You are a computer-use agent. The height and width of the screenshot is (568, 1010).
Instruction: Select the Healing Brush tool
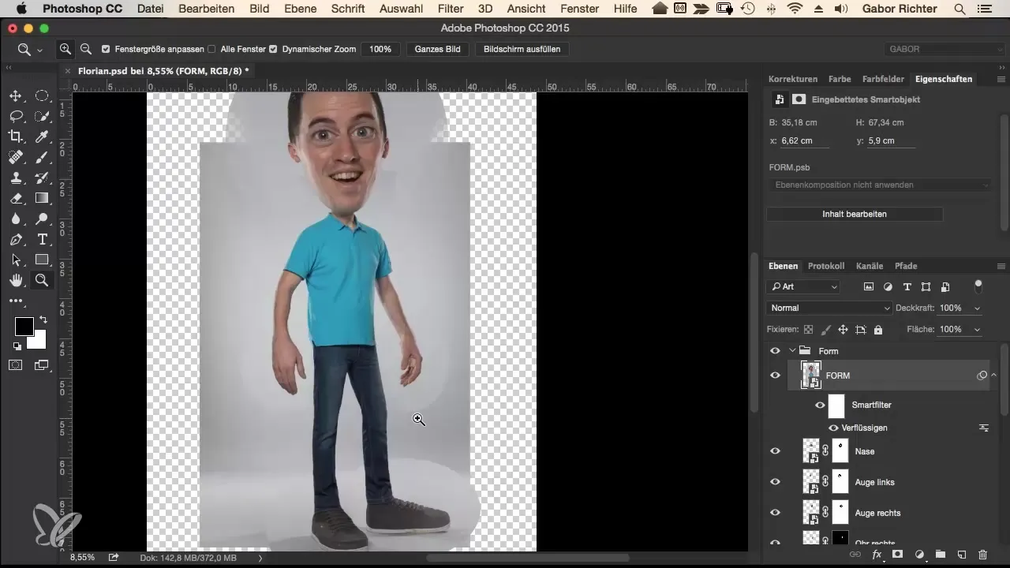[16, 157]
